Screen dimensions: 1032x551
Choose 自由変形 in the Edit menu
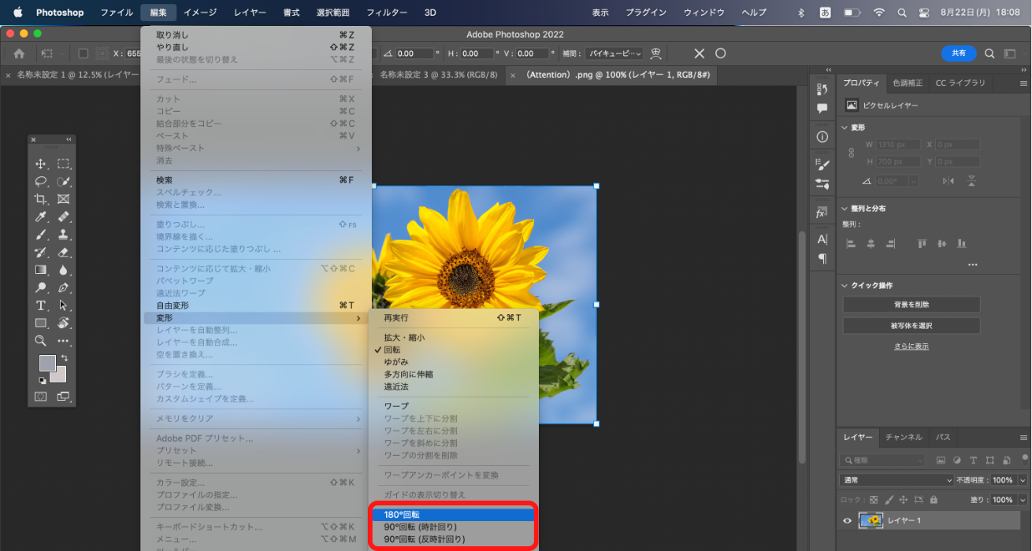coord(256,305)
